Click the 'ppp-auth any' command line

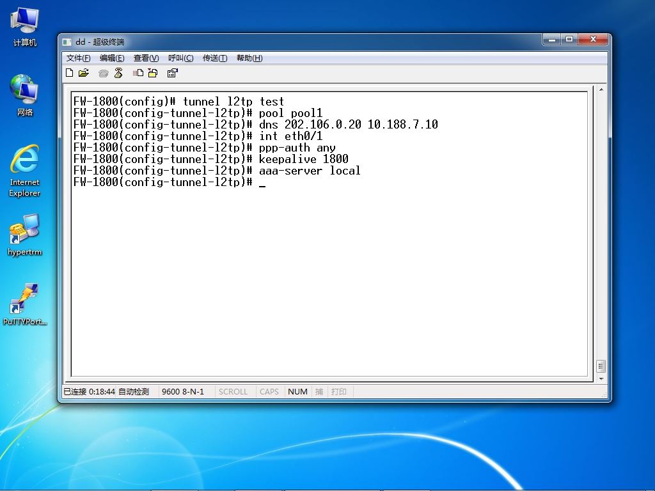click(204, 148)
